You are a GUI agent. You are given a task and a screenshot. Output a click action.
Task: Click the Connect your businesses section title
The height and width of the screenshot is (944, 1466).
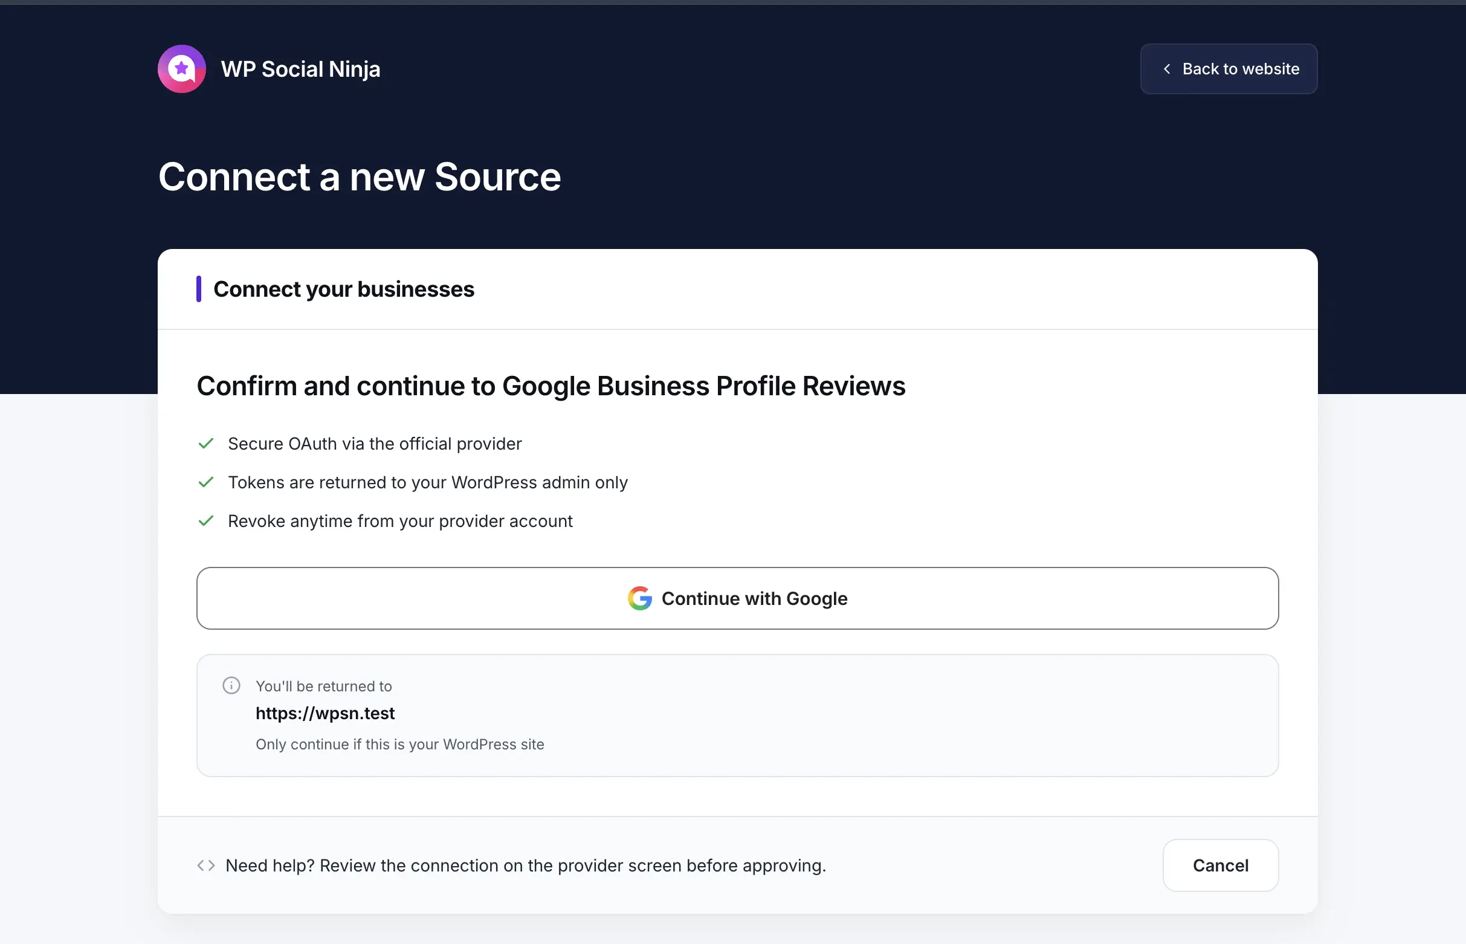[344, 289]
